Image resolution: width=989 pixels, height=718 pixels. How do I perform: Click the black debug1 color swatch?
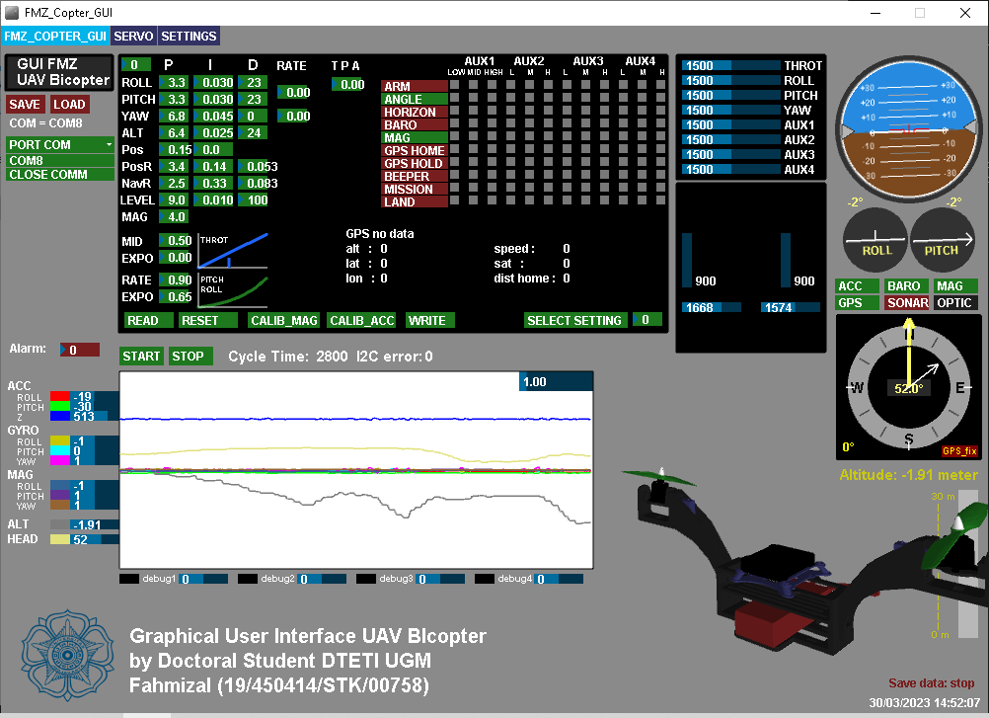[129, 579]
